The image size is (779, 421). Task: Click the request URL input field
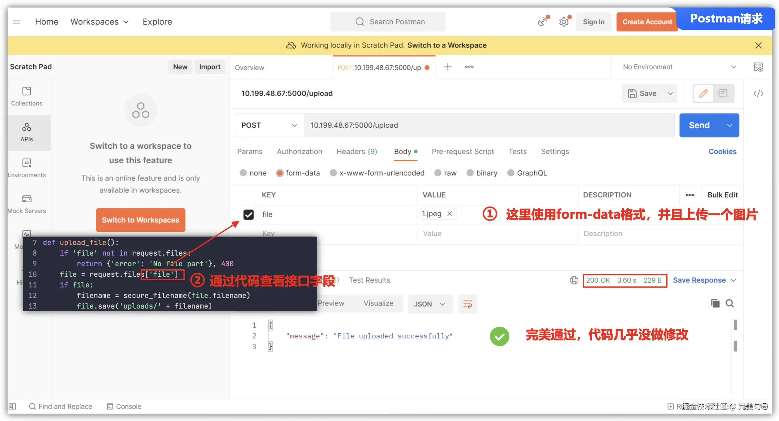pyautogui.click(x=486, y=125)
